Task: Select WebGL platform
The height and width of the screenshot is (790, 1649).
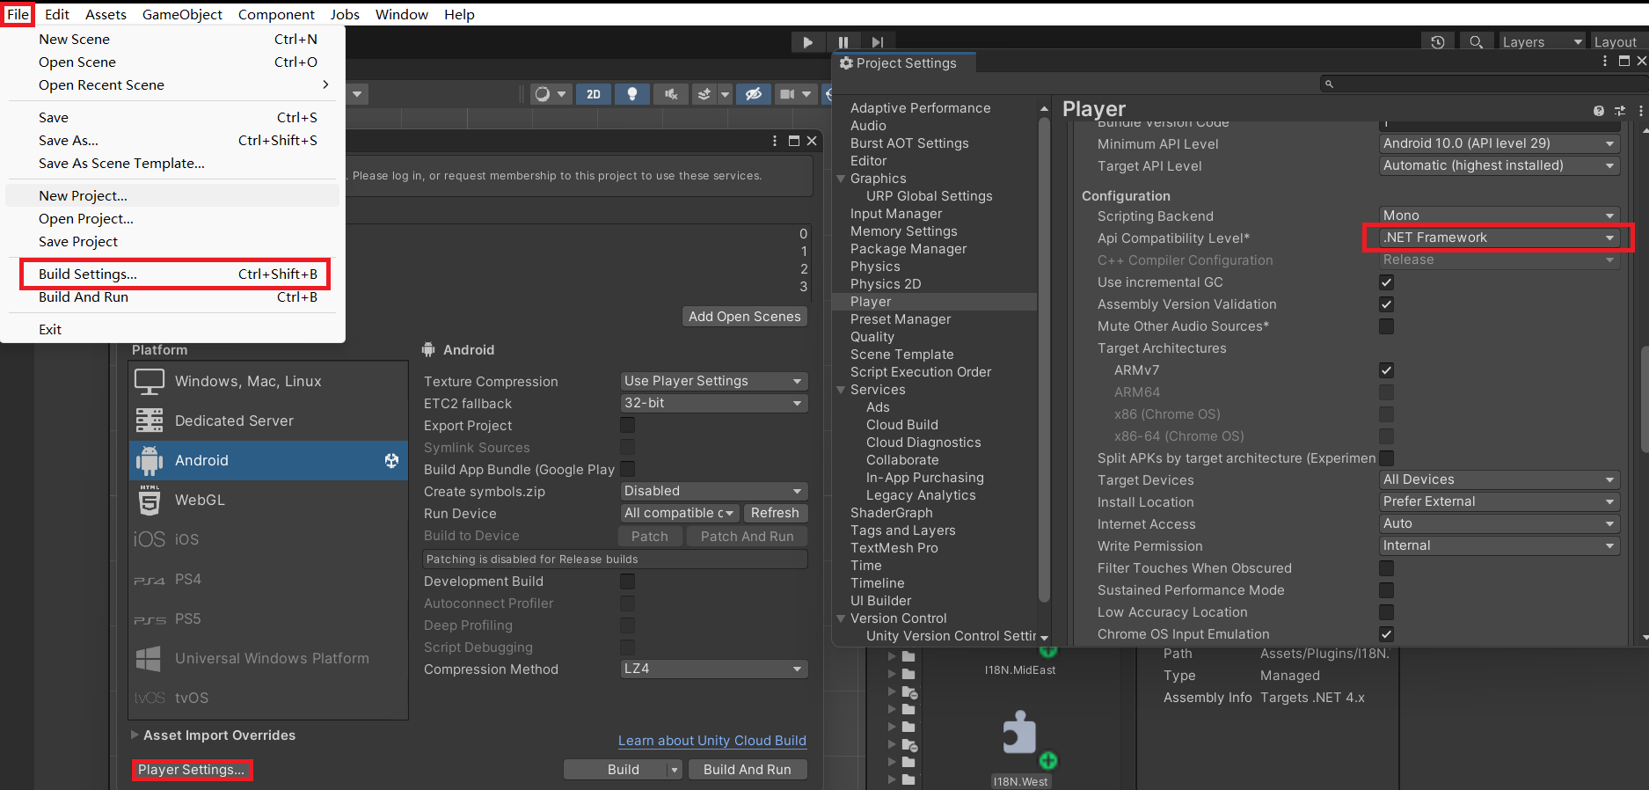Action: (268, 500)
